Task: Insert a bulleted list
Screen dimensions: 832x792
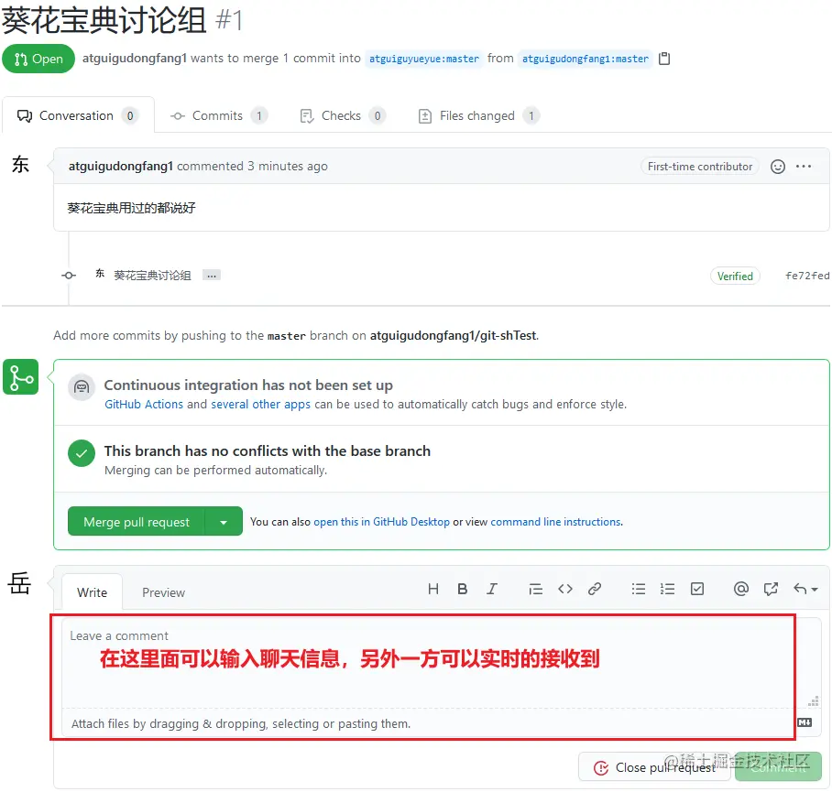Action: point(639,589)
